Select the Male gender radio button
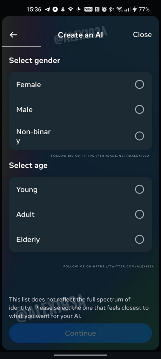161x359 pixels. tap(139, 109)
